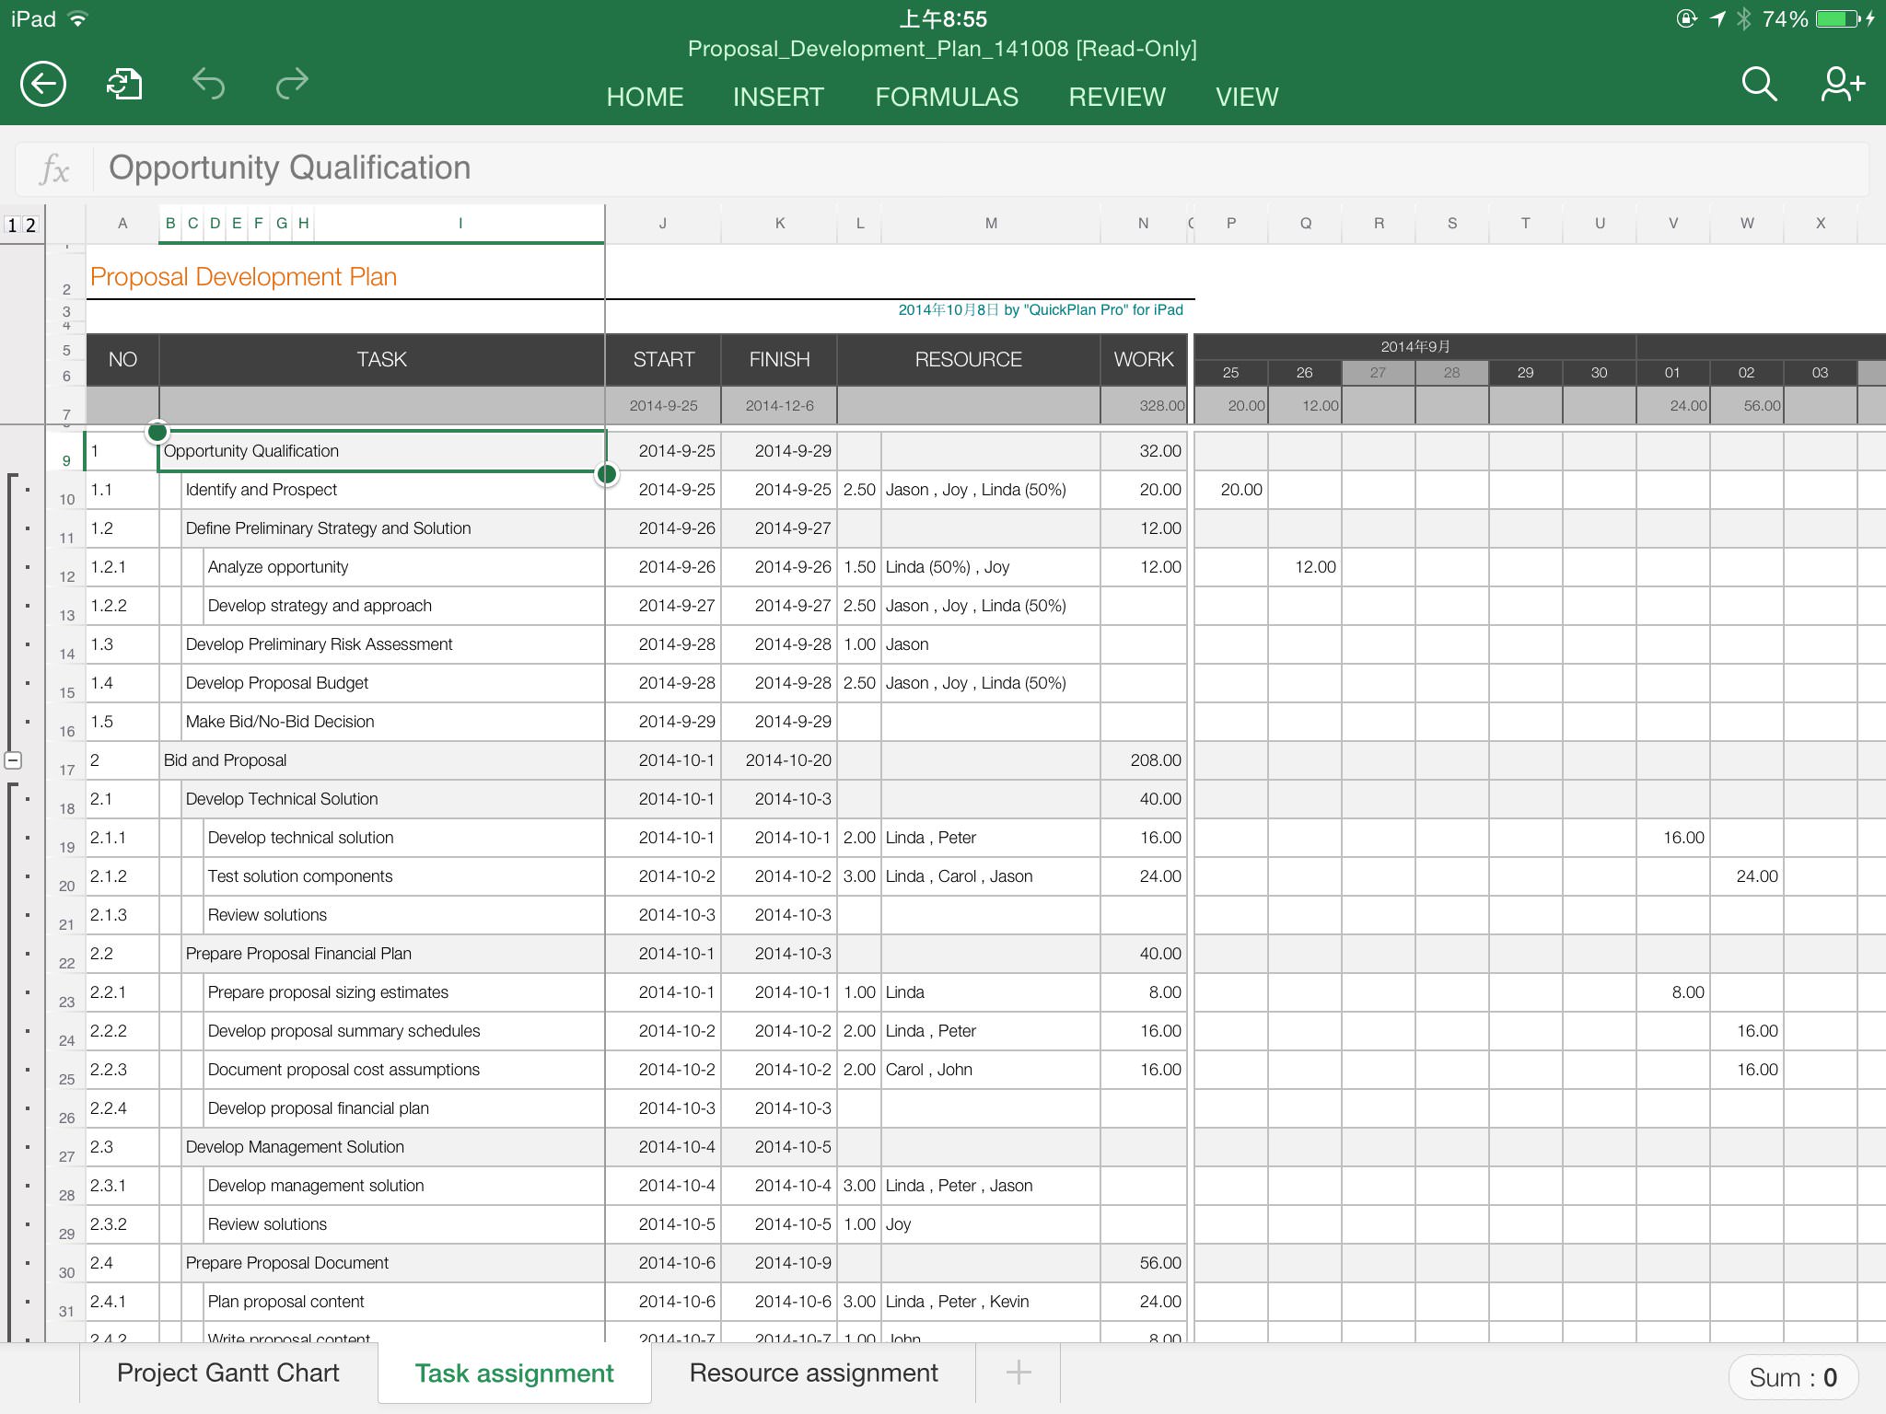Click the formula bar text field
The height and width of the screenshot is (1414, 1886).
921,168
